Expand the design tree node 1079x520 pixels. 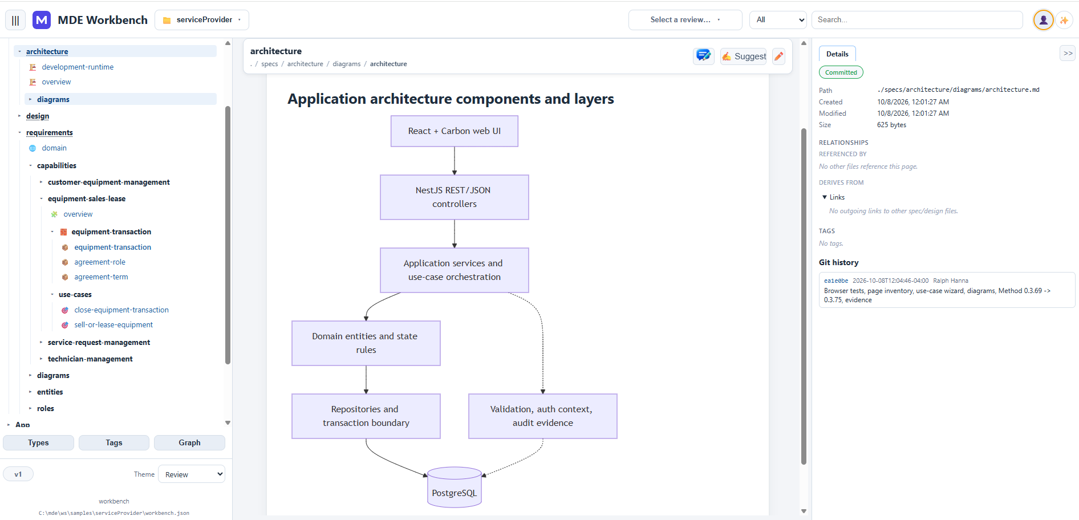tap(19, 116)
